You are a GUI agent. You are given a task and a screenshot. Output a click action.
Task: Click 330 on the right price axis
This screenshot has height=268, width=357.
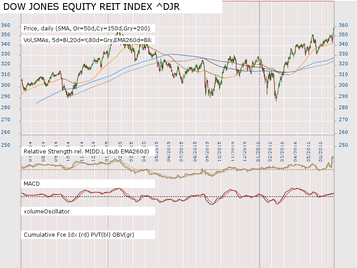pyautogui.click(x=343, y=54)
